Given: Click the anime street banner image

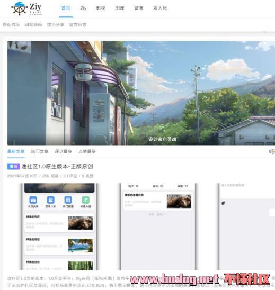Looking at the screenshot, I should tap(141, 93).
